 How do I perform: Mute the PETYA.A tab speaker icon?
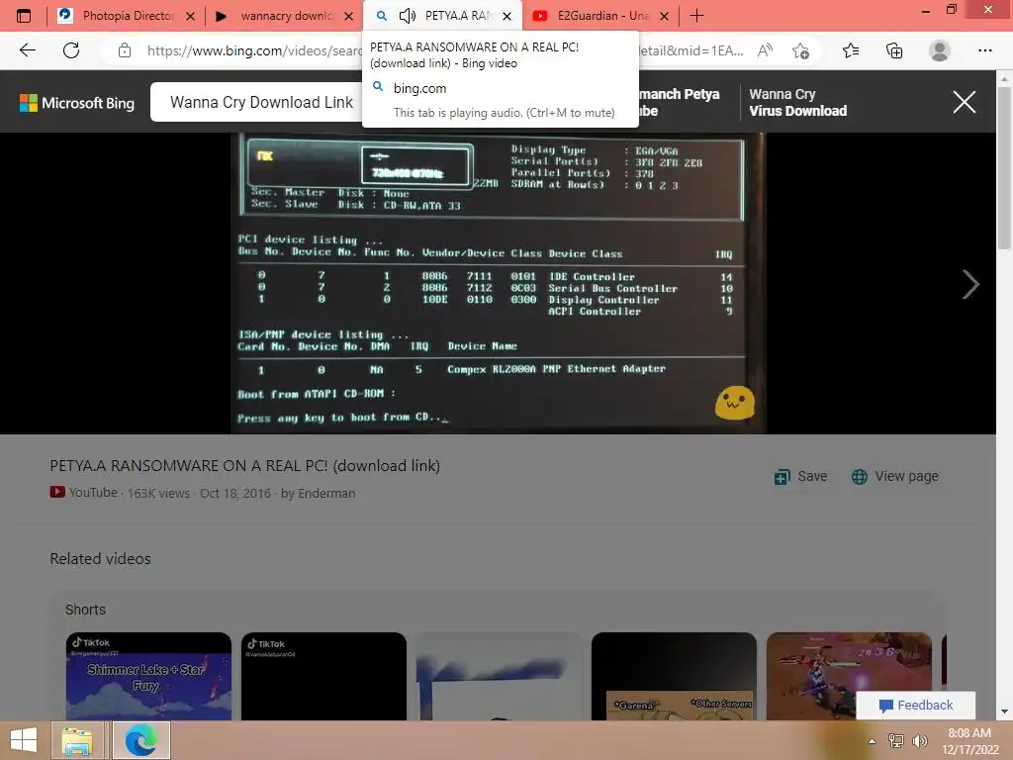407,16
